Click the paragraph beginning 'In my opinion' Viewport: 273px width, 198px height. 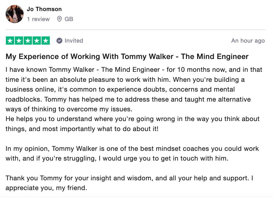pyautogui.click(x=132, y=153)
